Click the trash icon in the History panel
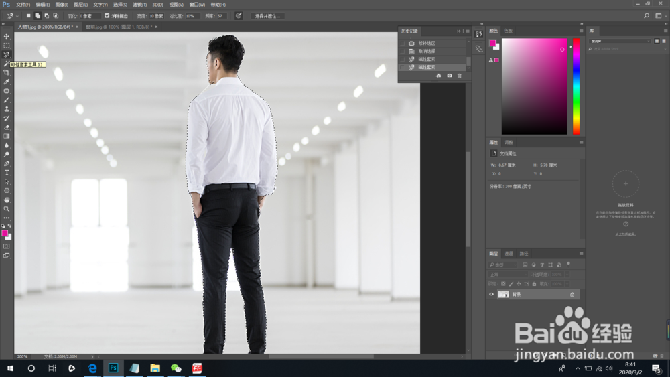This screenshot has height=377, width=670. (x=460, y=76)
